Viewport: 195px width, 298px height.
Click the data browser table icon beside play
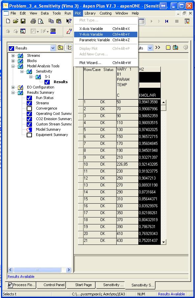(x=142, y=21)
